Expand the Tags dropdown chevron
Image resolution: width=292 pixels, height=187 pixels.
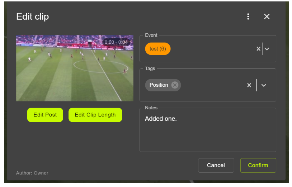264,85
